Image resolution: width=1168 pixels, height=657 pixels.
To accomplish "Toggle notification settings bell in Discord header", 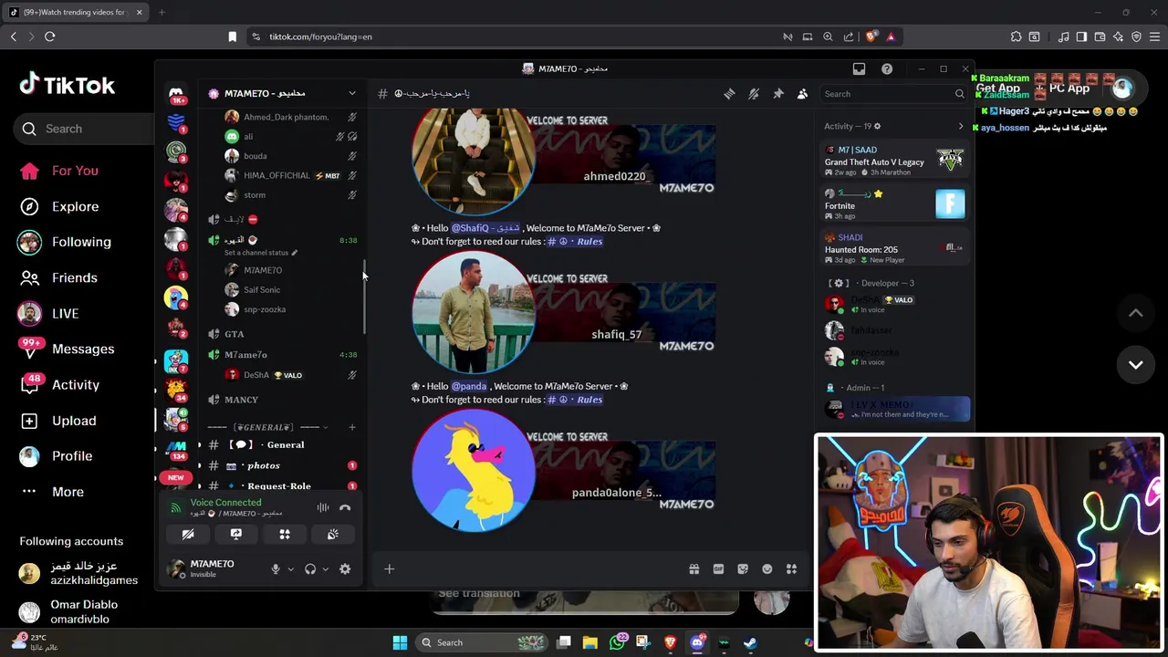I will (754, 94).
